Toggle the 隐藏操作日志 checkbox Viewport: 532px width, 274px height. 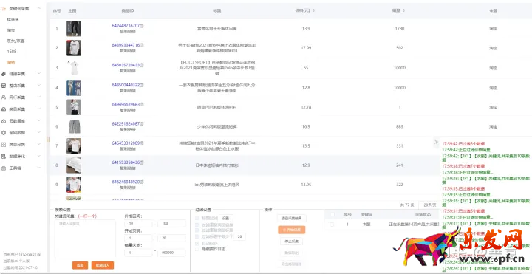197,249
